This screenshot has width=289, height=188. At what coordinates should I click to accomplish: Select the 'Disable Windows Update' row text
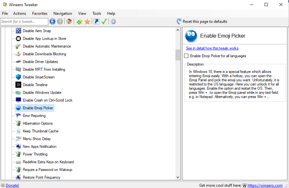pos(42,93)
